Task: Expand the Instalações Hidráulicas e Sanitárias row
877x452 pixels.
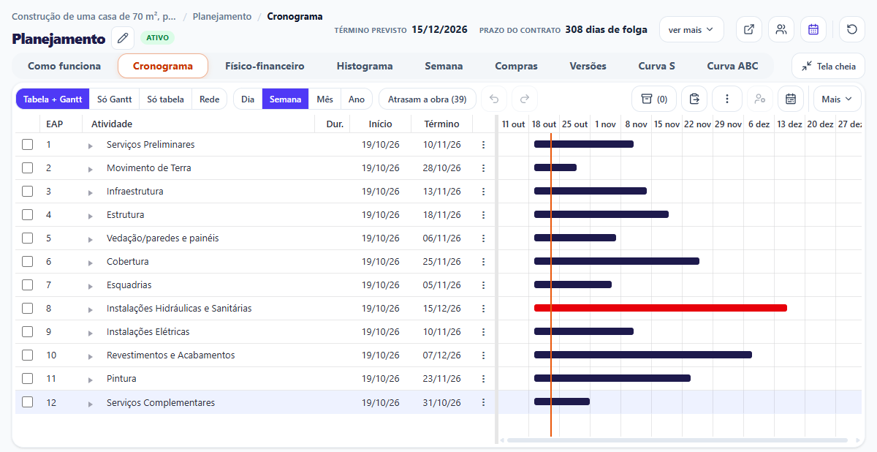Action: pyautogui.click(x=91, y=309)
